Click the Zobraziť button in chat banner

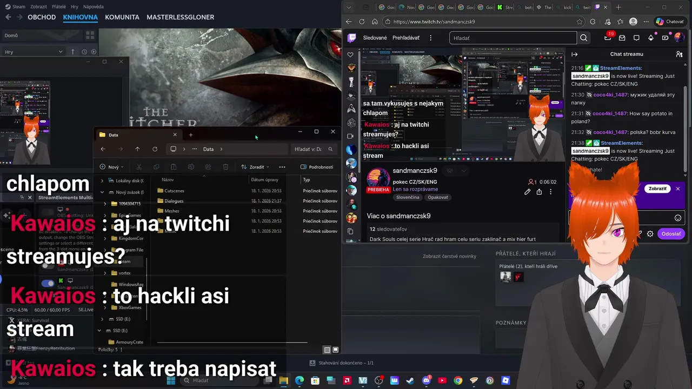click(x=657, y=189)
